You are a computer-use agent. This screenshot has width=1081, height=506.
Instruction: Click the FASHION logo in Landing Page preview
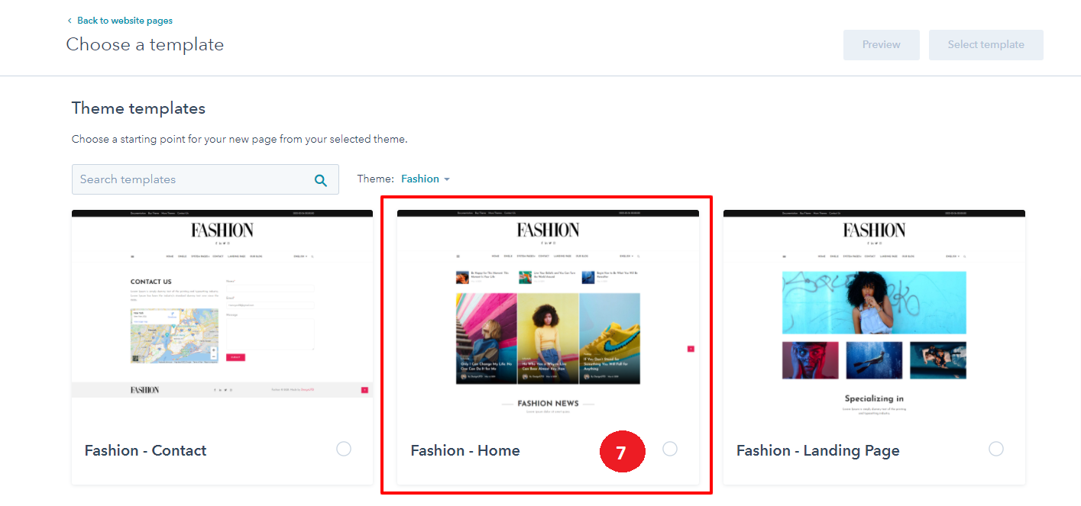(874, 230)
